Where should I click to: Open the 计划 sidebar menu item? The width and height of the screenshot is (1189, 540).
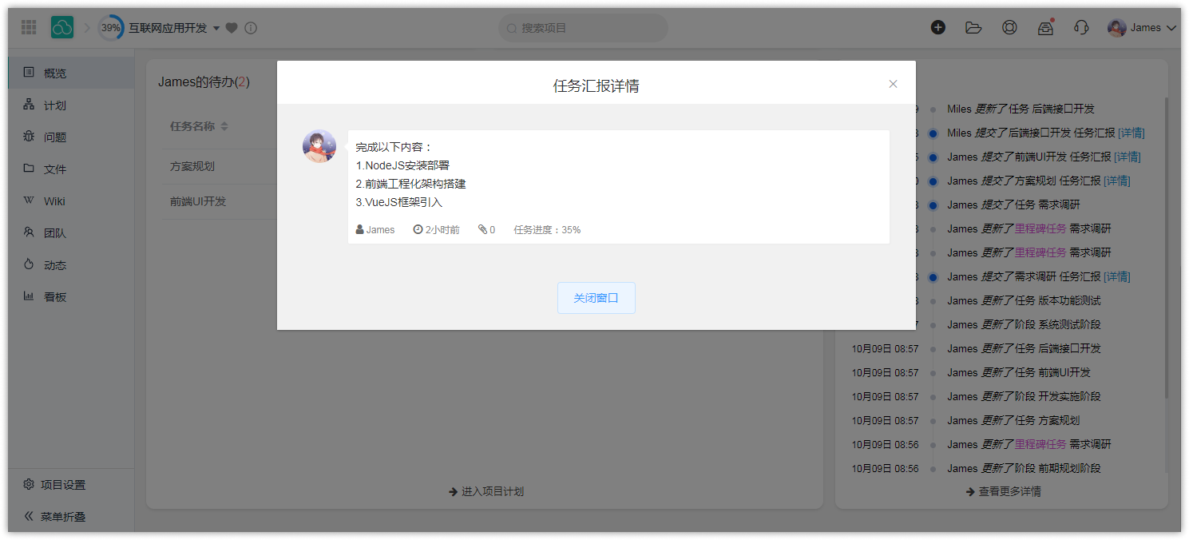(x=54, y=105)
